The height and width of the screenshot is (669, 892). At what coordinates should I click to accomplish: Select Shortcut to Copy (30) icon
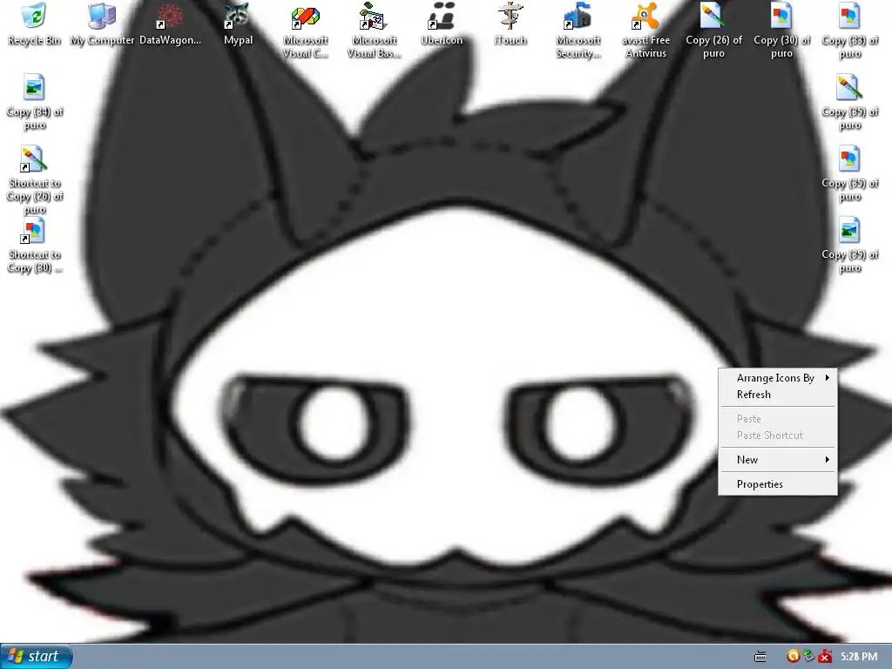[35, 246]
